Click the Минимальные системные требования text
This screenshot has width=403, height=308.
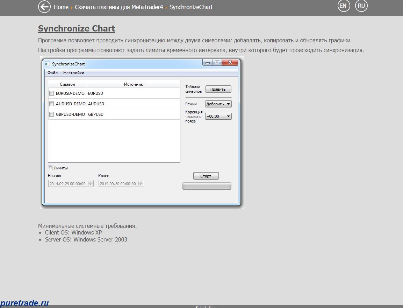(x=87, y=226)
